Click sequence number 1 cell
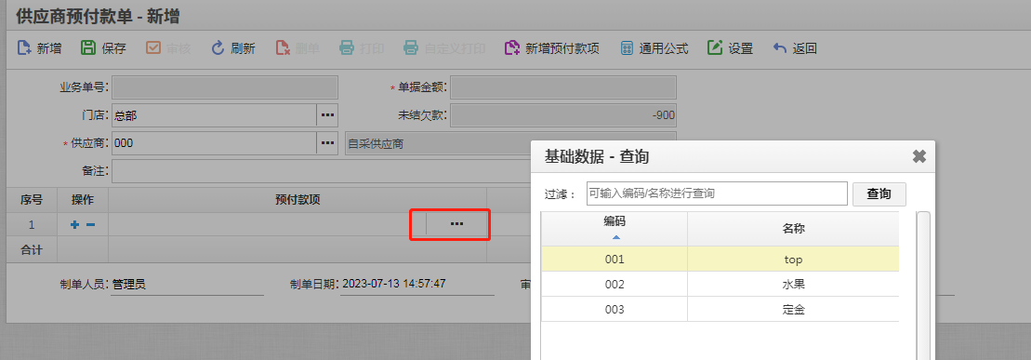Image resolution: width=1031 pixels, height=360 pixels. point(32,224)
